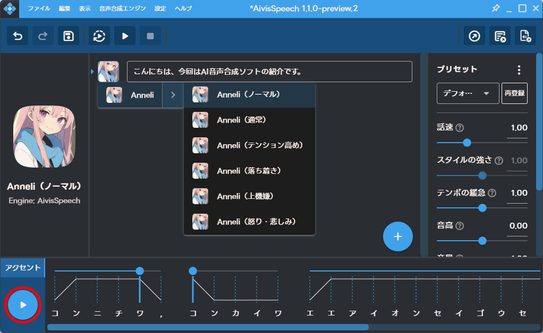Click the 話速 value field 1.00
Viewport: 543px width, 333px height.
tap(517, 128)
